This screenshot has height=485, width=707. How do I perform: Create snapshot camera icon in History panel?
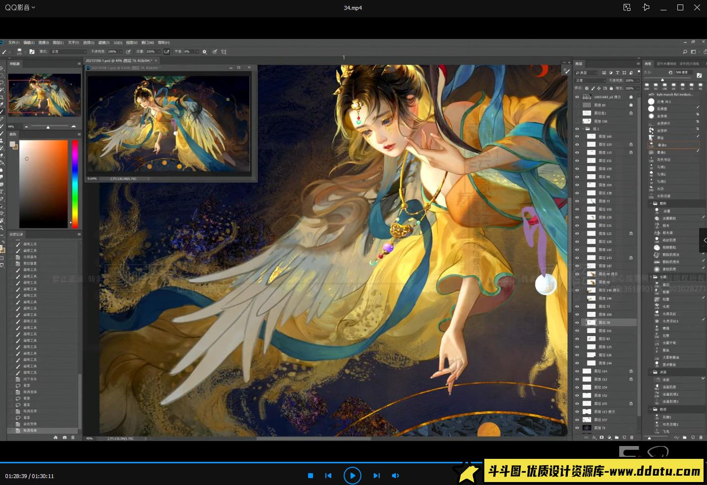65,437
